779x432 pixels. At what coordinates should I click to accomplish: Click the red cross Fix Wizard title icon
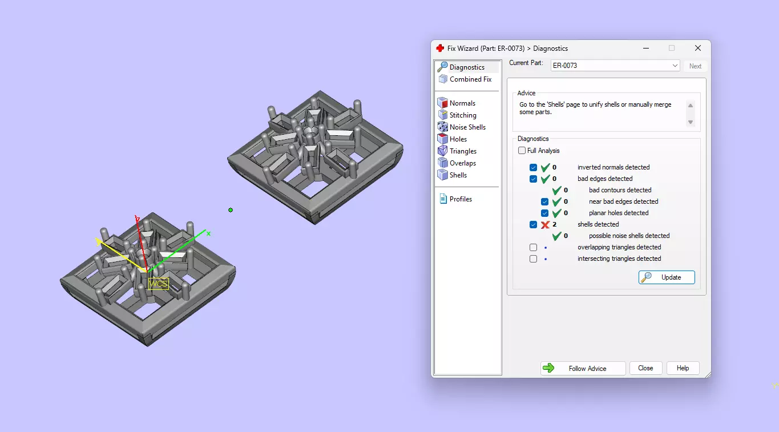point(440,49)
